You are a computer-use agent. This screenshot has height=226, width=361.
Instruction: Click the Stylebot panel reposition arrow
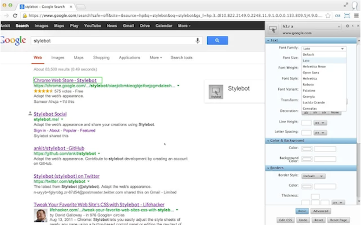click(x=352, y=26)
